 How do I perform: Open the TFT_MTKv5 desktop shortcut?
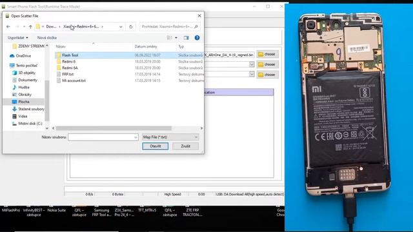(x=147, y=209)
